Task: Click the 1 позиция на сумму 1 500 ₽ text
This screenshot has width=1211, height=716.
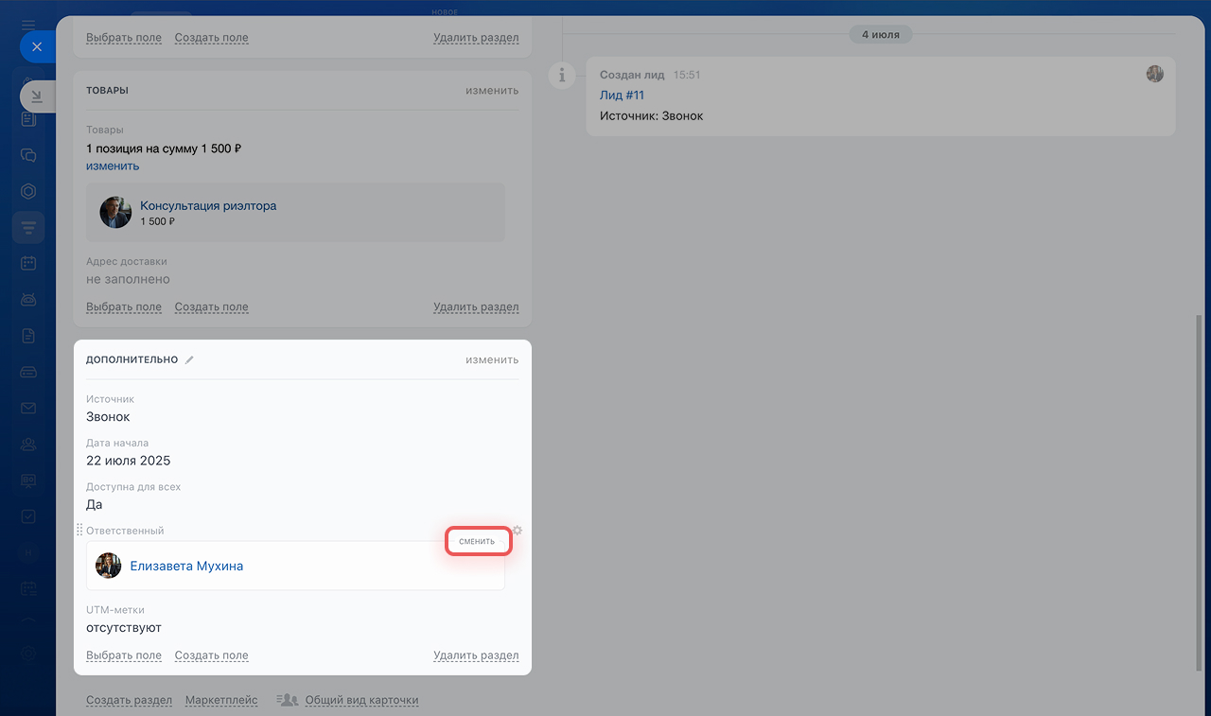Action: (x=164, y=148)
